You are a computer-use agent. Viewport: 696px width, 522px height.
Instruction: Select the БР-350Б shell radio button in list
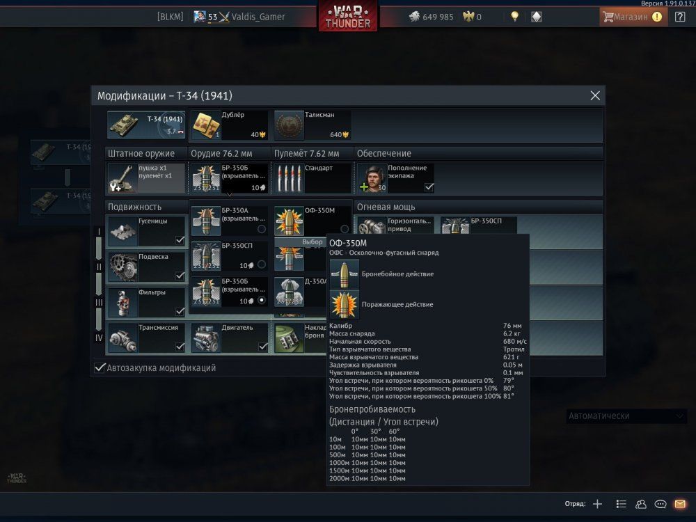[262, 300]
